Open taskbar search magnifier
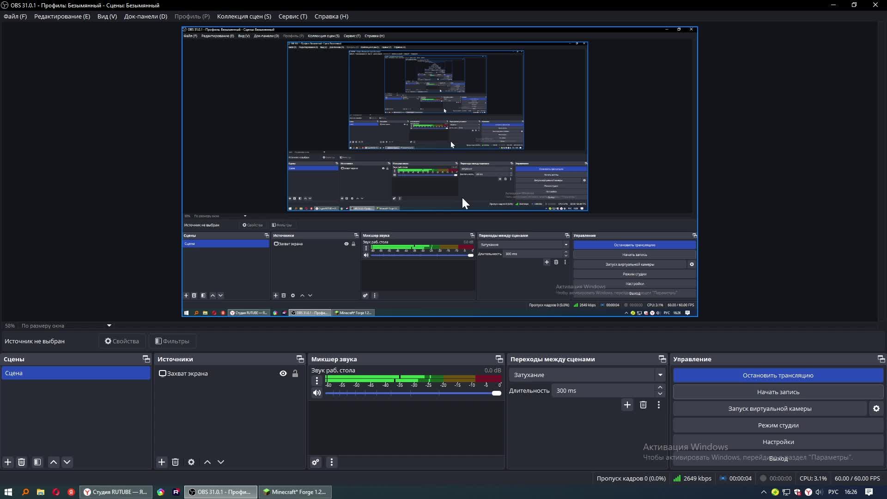This screenshot has height=499, width=887. pyautogui.click(x=25, y=492)
